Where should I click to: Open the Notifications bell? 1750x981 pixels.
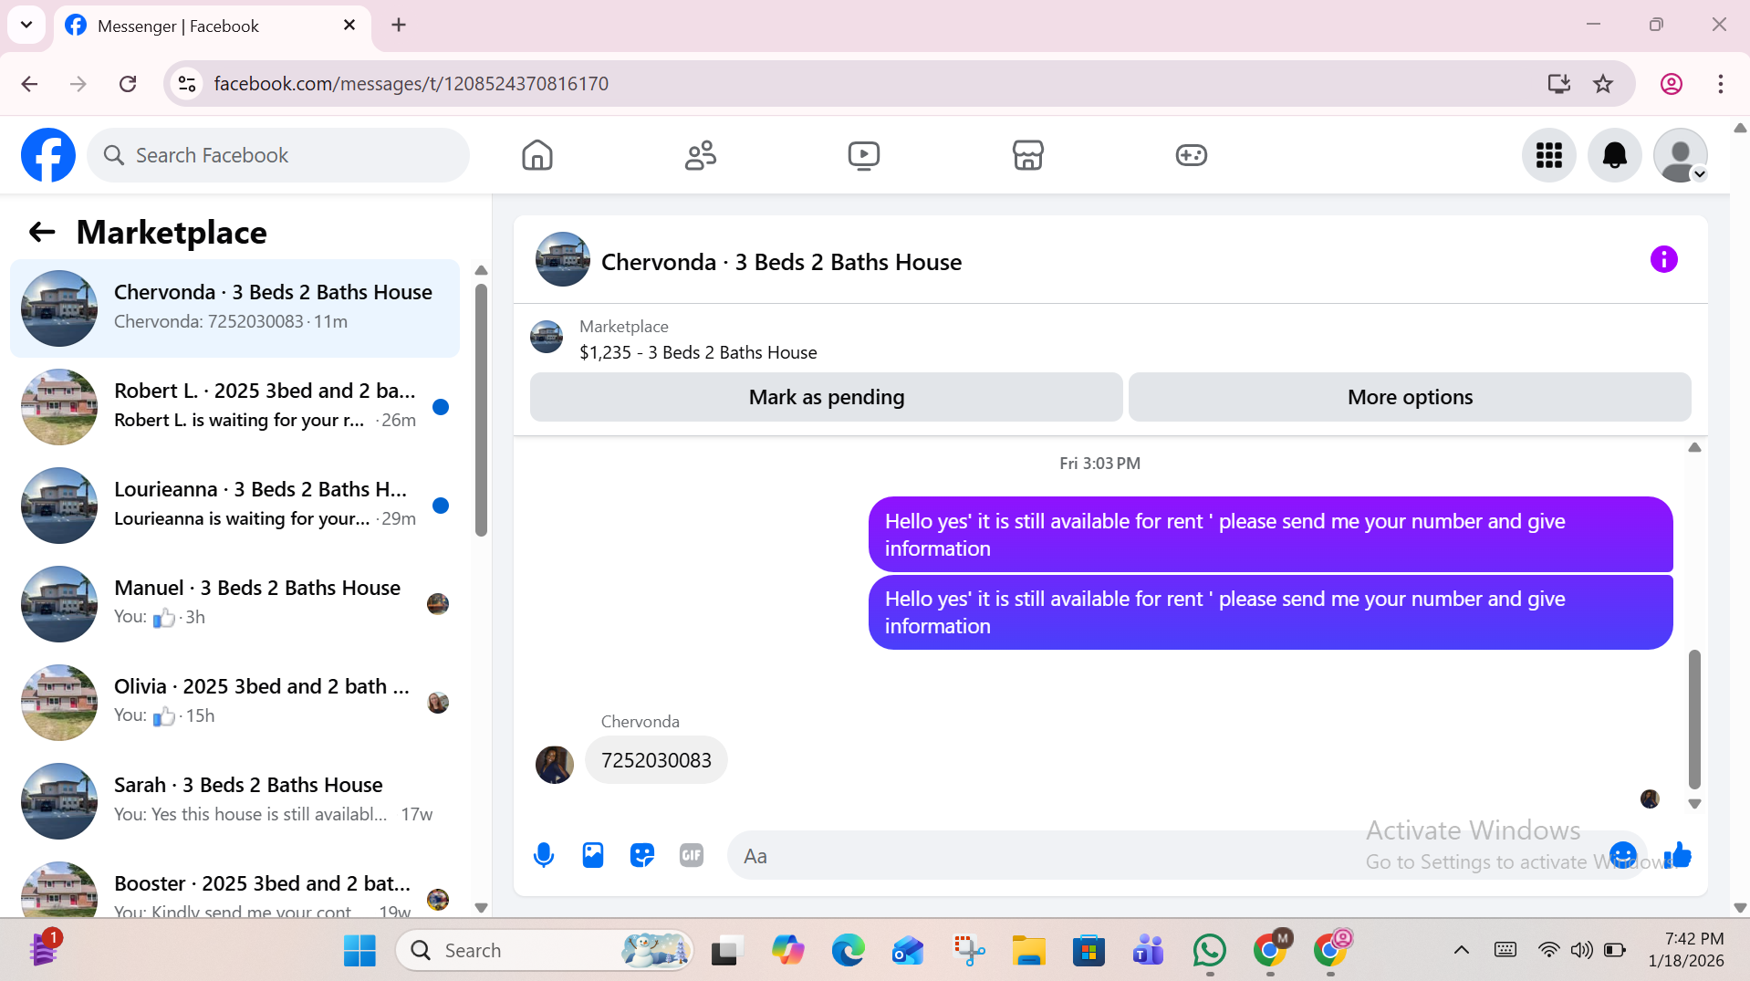(x=1615, y=155)
